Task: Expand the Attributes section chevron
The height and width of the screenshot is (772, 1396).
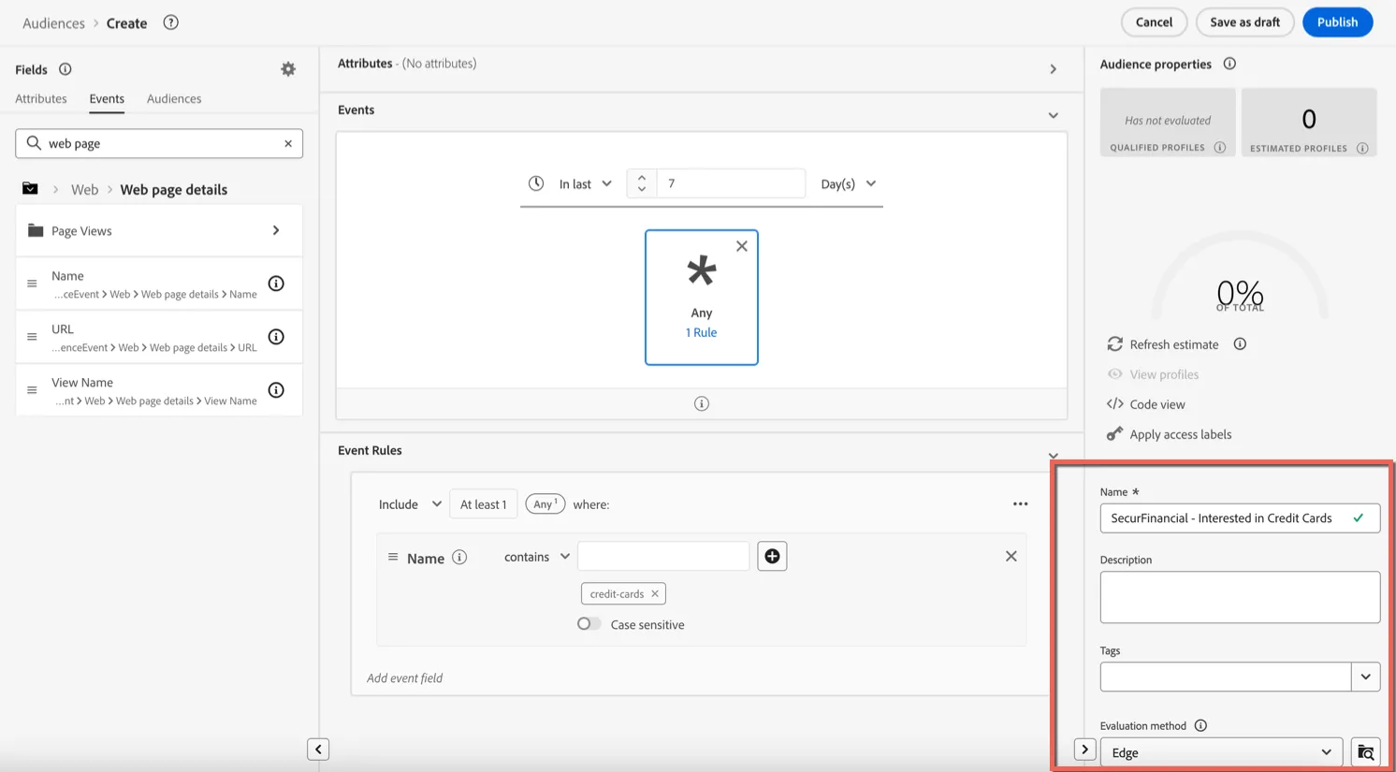Action: tap(1053, 69)
